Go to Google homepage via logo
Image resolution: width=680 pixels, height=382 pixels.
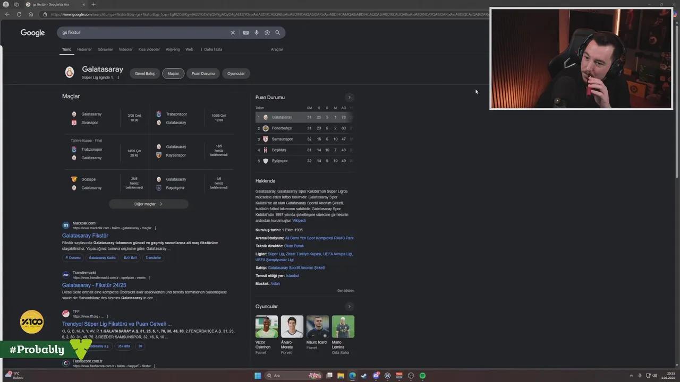pos(32,33)
